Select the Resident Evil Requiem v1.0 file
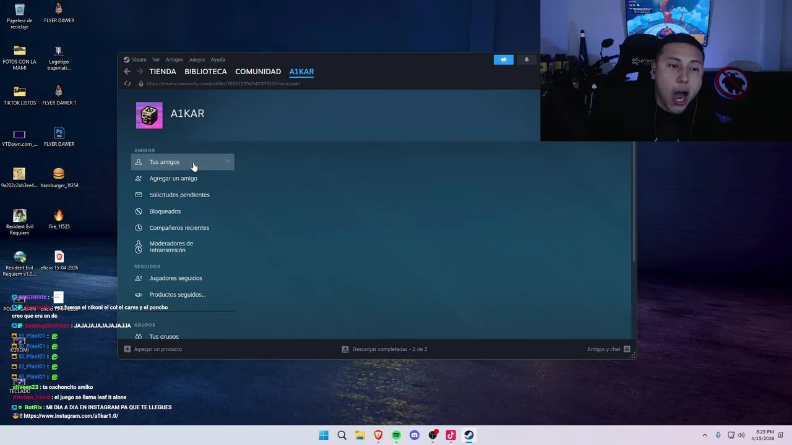This screenshot has width=792, height=445. tap(20, 264)
